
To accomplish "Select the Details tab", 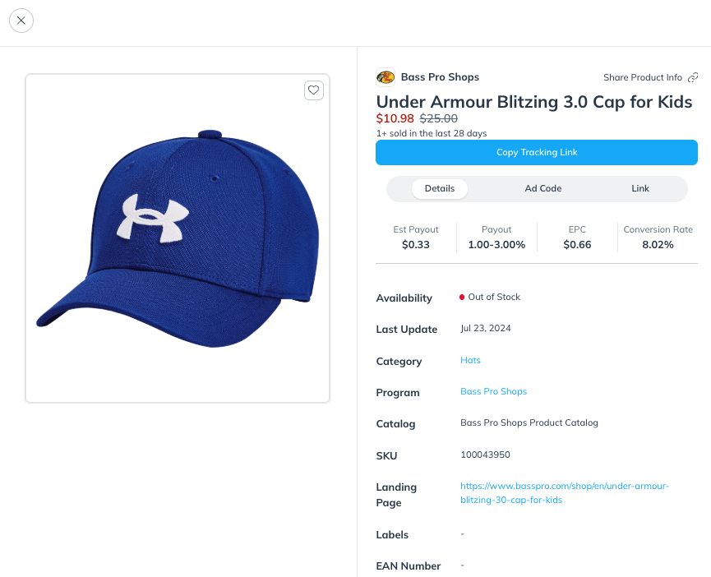I will pyautogui.click(x=439, y=188).
